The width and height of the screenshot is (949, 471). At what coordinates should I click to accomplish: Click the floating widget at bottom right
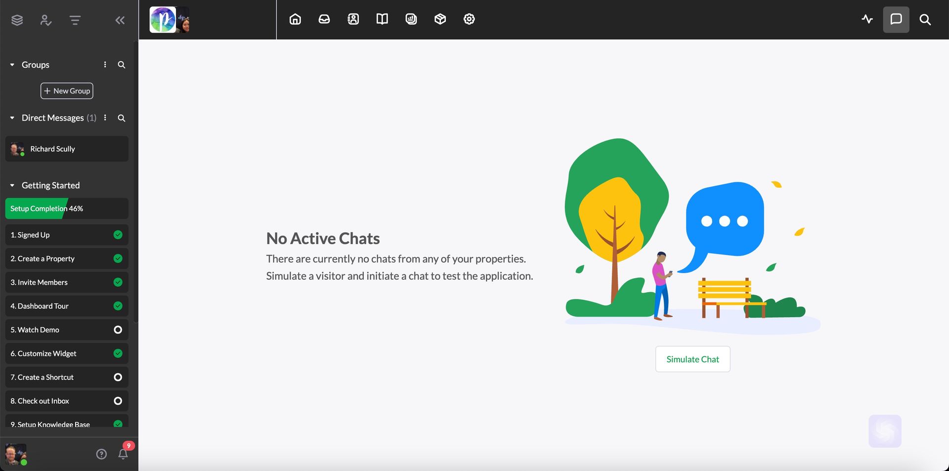(885, 431)
